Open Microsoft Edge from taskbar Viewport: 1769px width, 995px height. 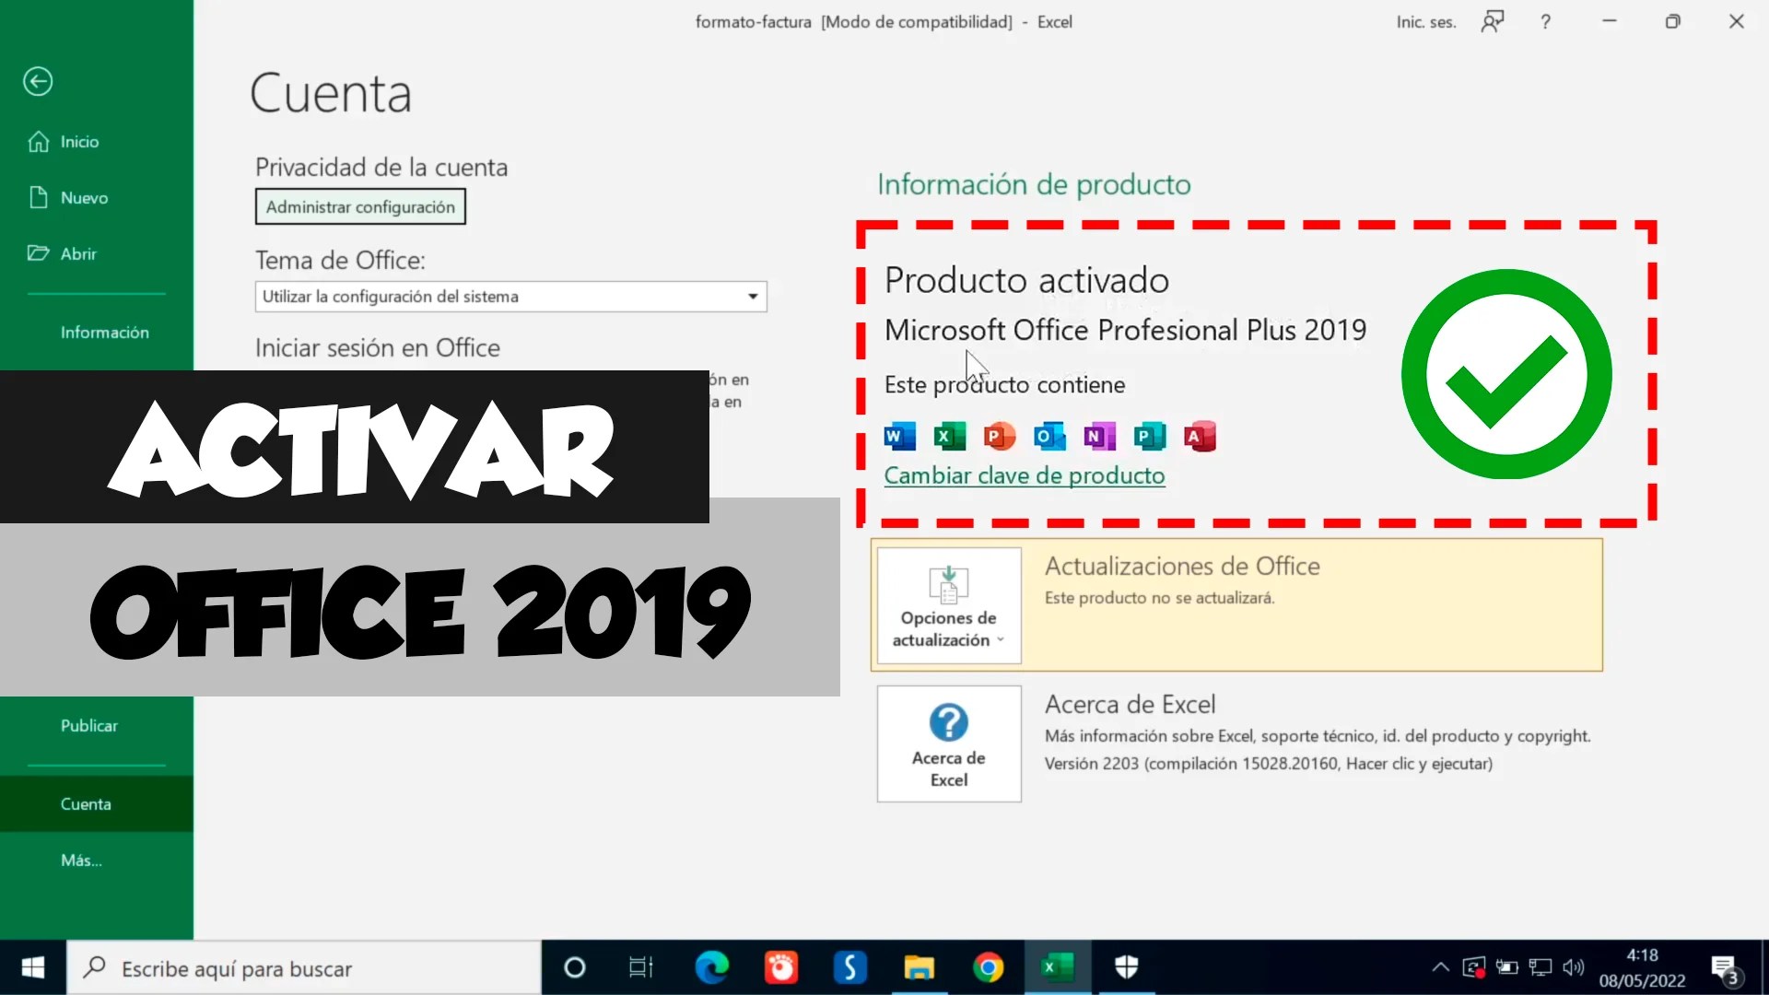711,967
